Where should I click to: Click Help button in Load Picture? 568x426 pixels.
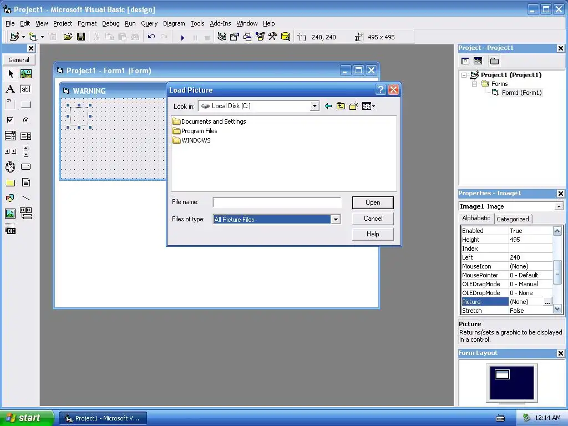373,234
